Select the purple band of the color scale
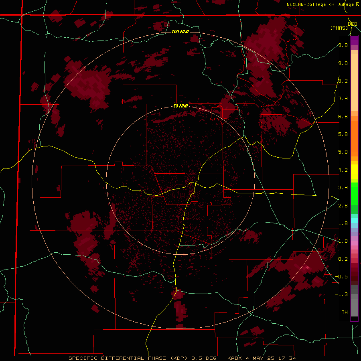This screenshot has height=361, width=361. tap(354, 40)
